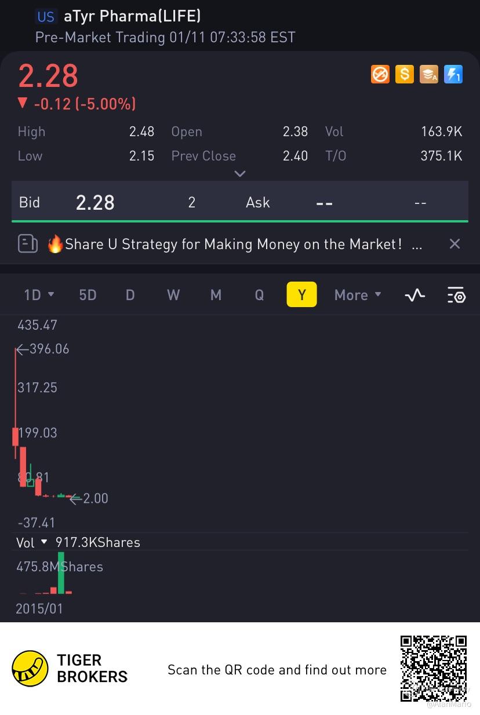The image size is (480, 715).
Task: Tap the orange no-short-selling badge icon
Action: (380, 74)
